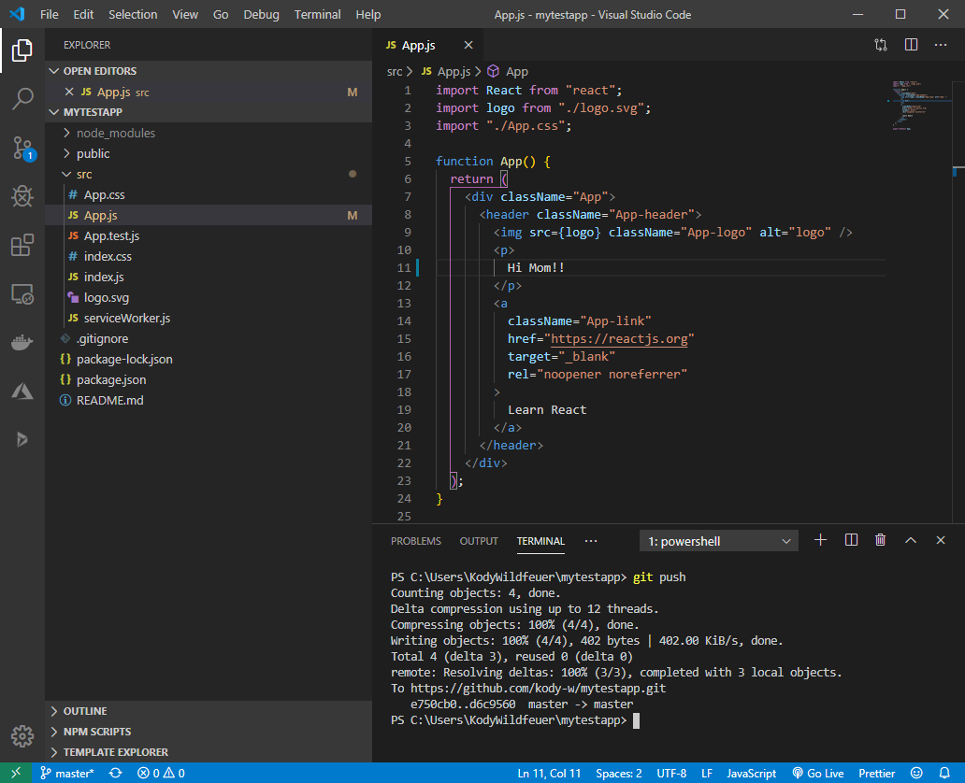This screenshot has width=965, height=783.
Task: Split the terminal panel
Action: 851,540
